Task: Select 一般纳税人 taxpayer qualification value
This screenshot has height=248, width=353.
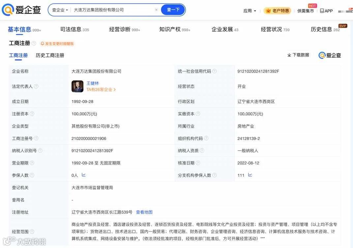Action: pos(248,151)
